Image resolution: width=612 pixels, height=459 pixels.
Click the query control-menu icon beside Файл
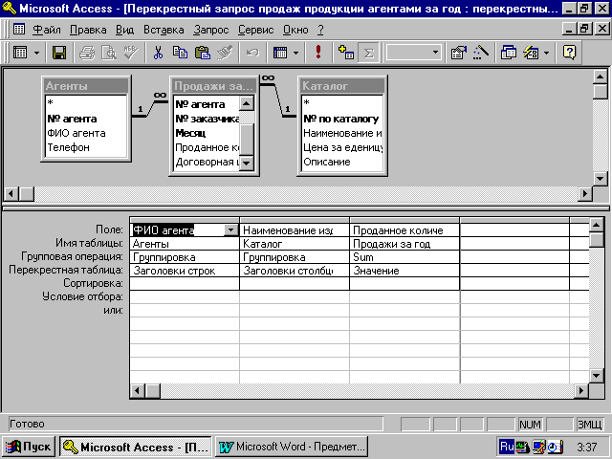(19, 30)
